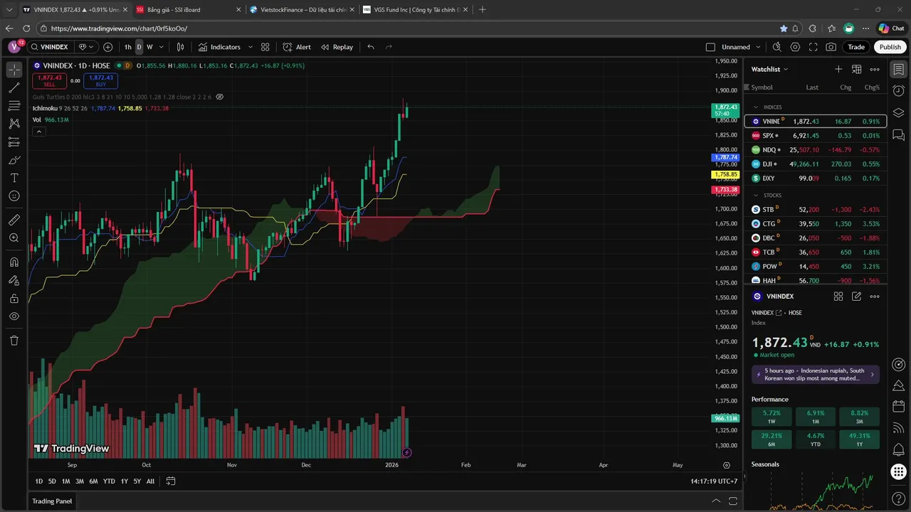Click the red SELL 1,872.43 button

click(50, 80)
